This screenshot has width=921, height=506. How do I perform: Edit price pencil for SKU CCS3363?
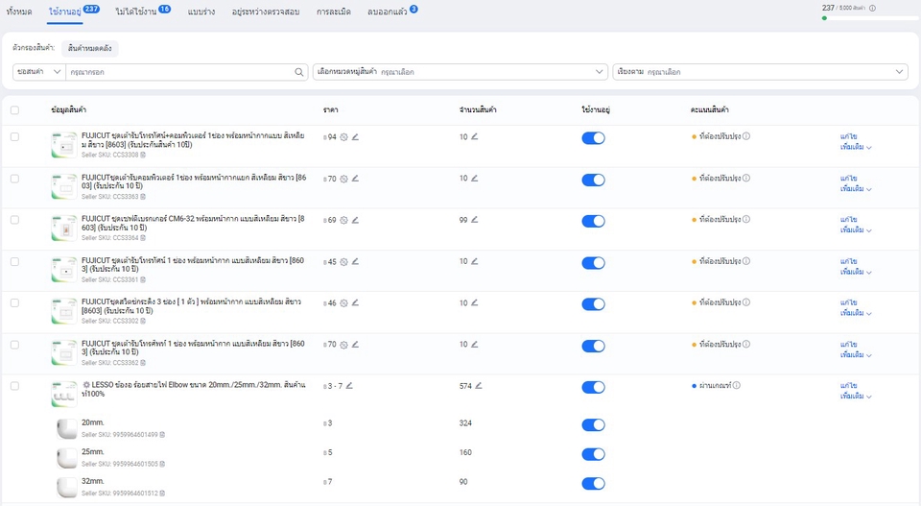[355, 179]
